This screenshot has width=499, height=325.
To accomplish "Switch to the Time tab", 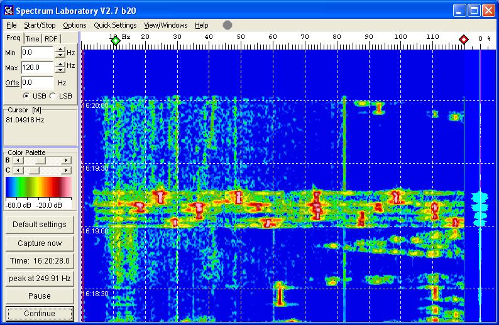I will tap(32, 39).
